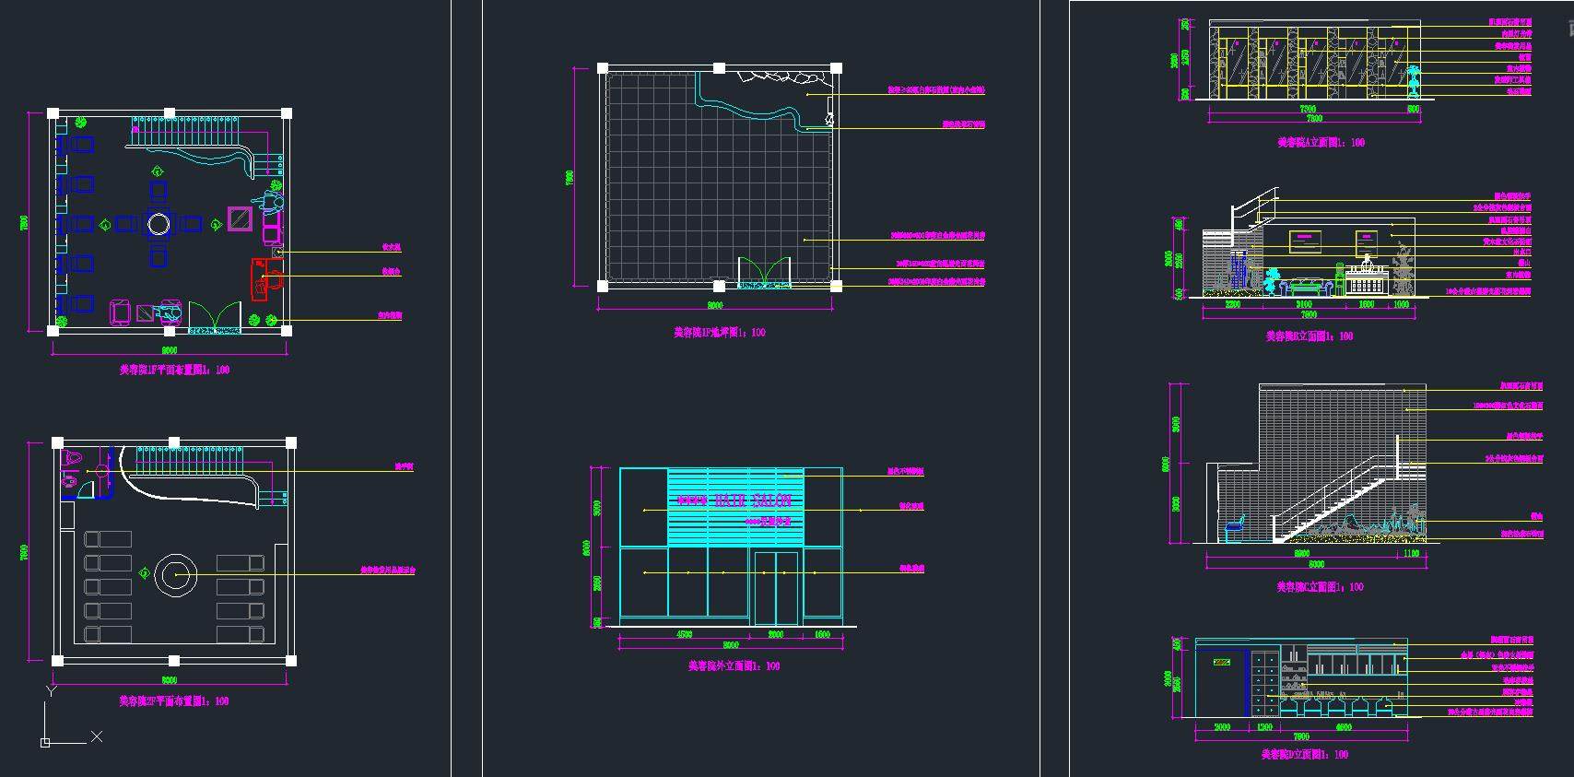Click the double-door swing symbol on 1F layout plan
This screenshot has height=777, width=1574.
tap(215, 316)
